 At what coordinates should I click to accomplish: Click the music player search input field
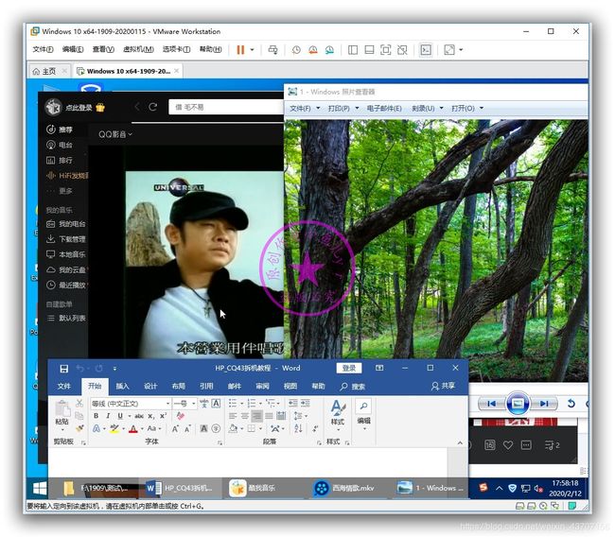click(226, 107)
